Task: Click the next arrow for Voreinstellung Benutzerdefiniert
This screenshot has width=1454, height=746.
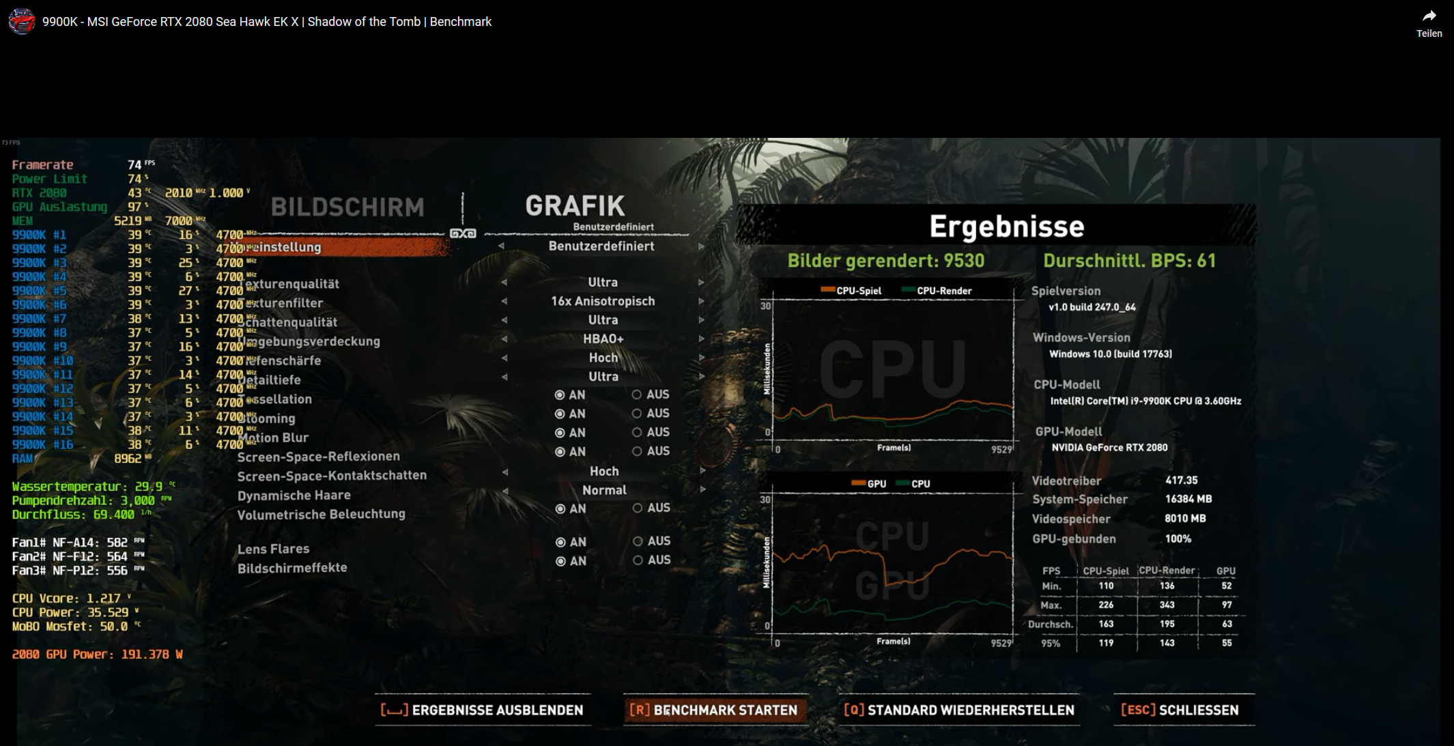Action: (x=701, y=246)
